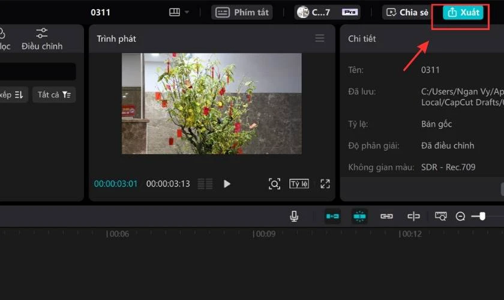Click the project title 0311 at top
This screenshot has width=504, height=300.
coord(100,13)
